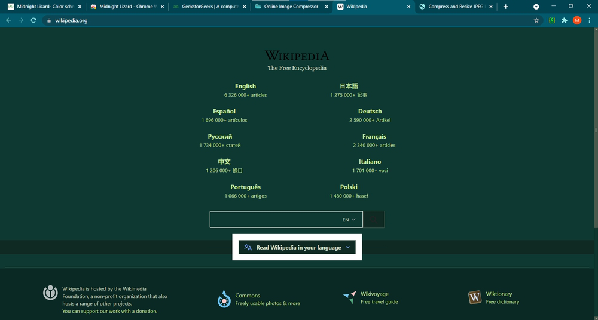Open Commons text link
The height and width of the screenshot is (320, 598).
click(x=248, y=296)
